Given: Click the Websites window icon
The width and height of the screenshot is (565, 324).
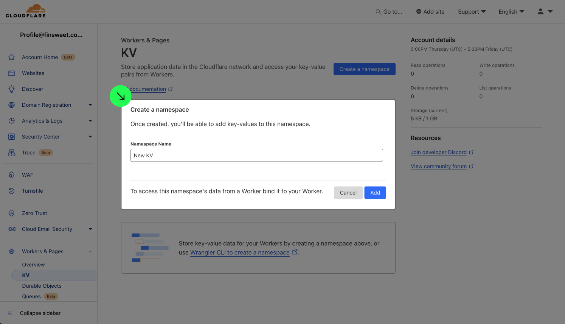Looking at the screenshot, I should [12, 73].
